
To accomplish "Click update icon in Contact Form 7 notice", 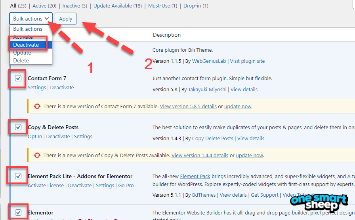I will pyautogui.click(x=37, y=106).
